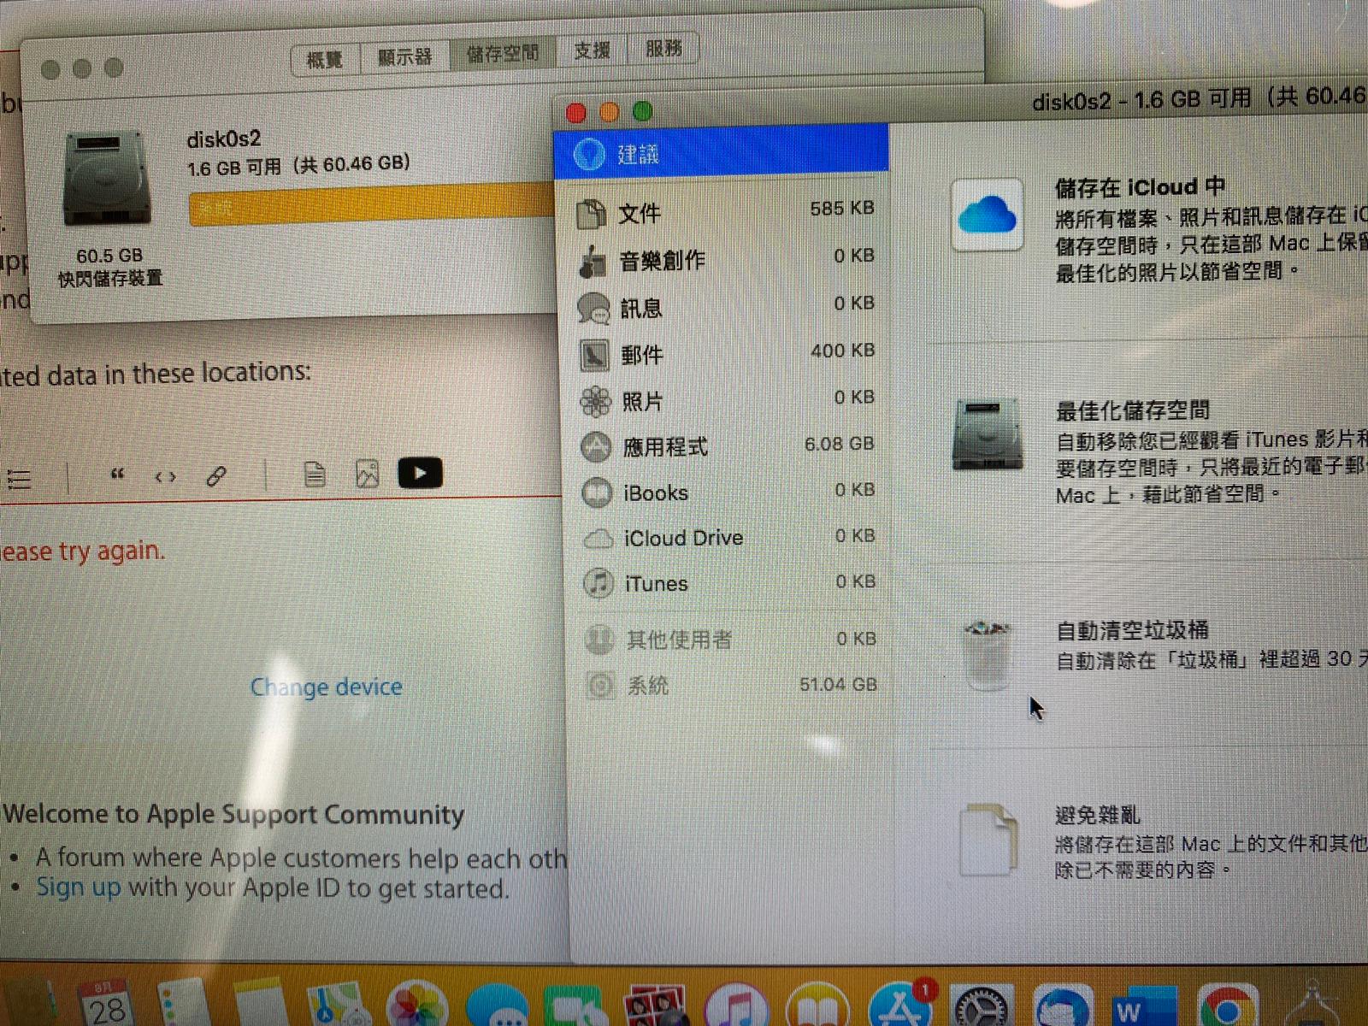1368x1026 pixels.
Task: Select iBooks category in storage sidebar
Action: click(x=727, y=492)
